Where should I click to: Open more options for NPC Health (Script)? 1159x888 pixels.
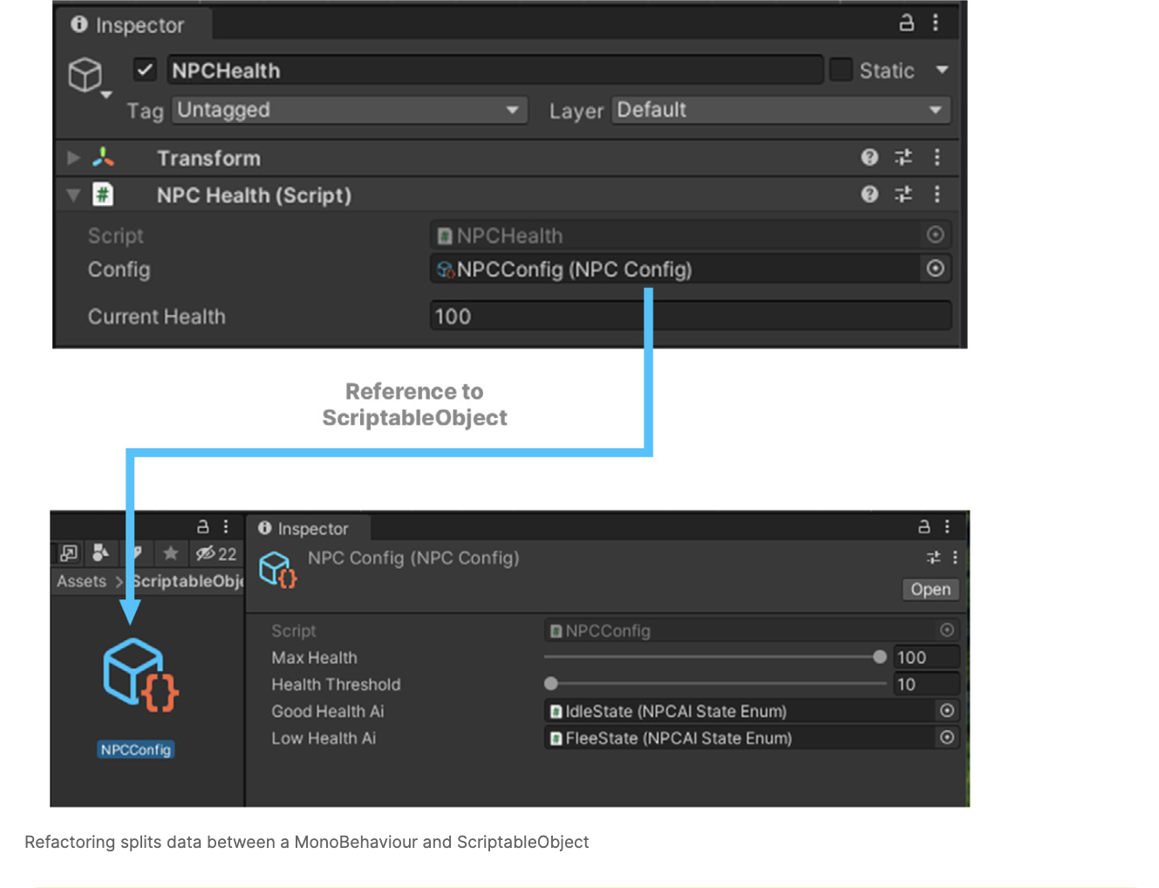point(937,194)
